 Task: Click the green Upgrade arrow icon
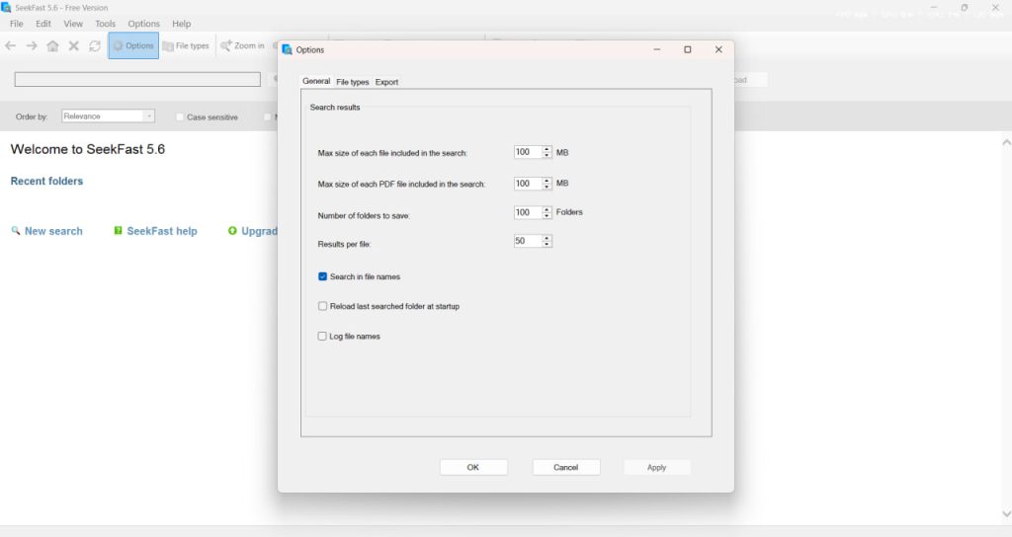(x=232, y=231)
